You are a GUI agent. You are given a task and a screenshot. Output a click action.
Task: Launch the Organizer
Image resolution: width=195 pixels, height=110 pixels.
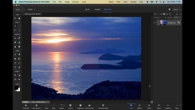tap(80, 107)
